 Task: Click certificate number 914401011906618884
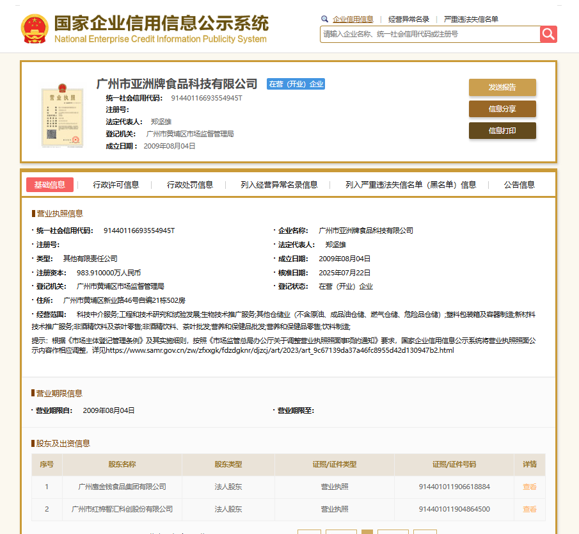(x=454, y=487)
